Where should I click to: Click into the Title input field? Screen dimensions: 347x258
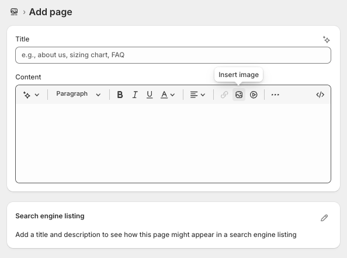point(173,55)
